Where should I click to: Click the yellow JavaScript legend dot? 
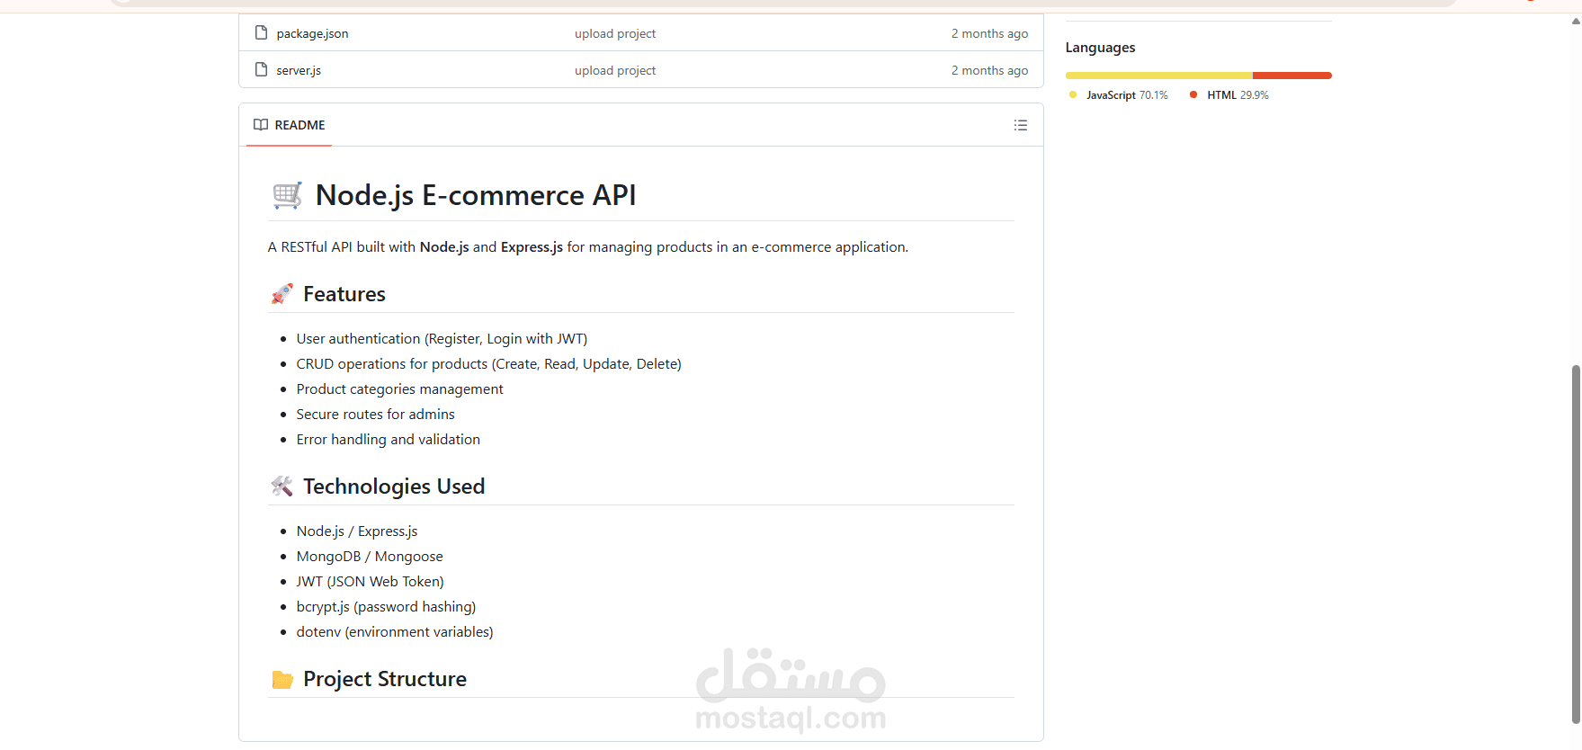(x=1073, y=94)
